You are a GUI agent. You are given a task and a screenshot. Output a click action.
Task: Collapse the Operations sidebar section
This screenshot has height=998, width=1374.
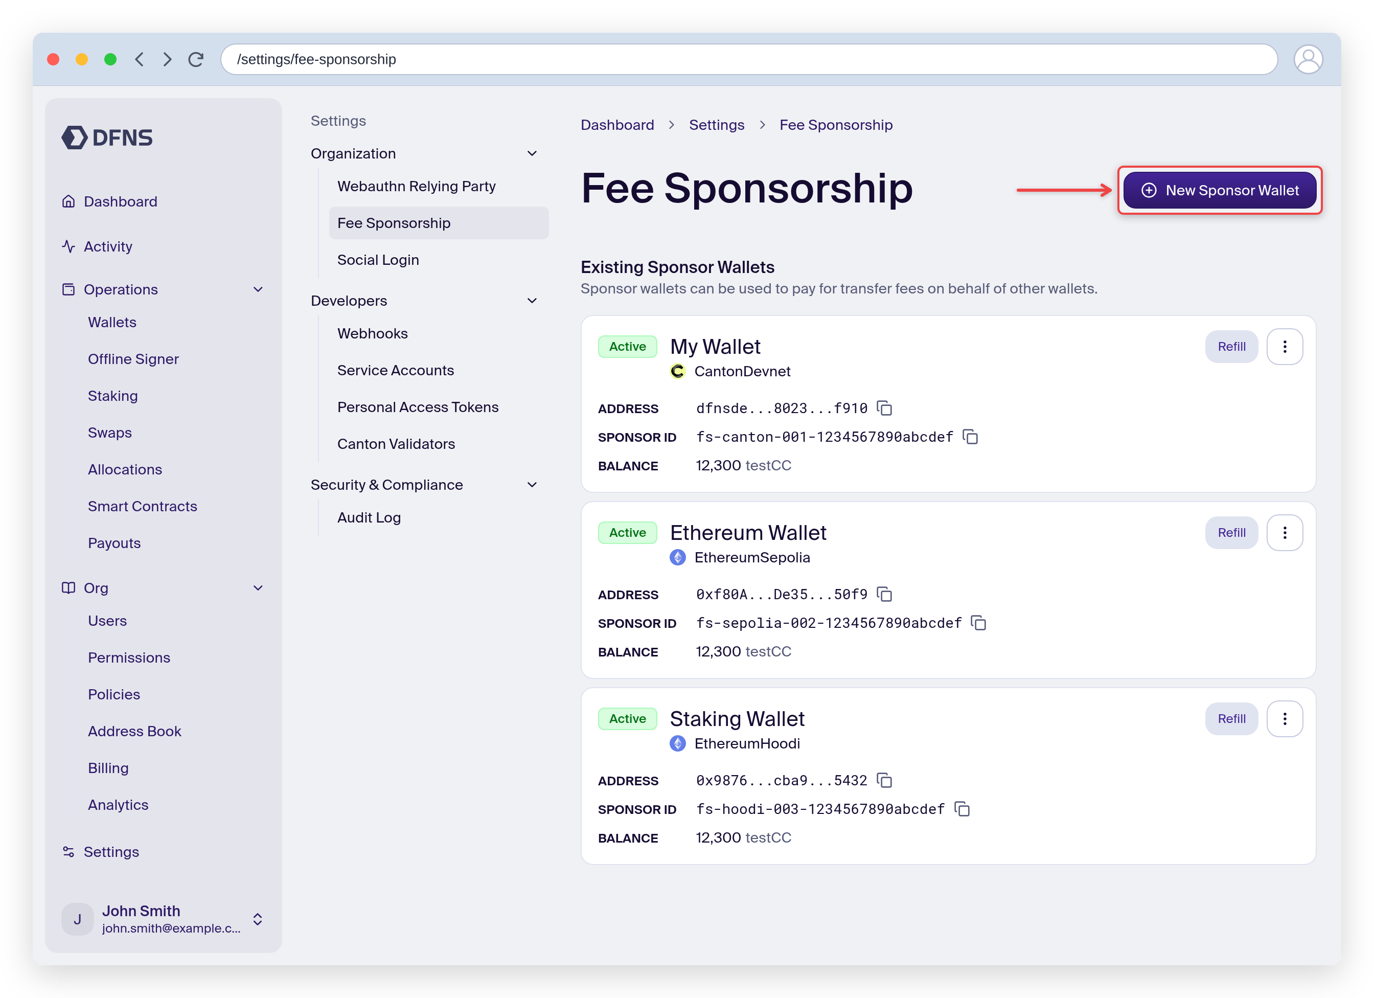coord(258,290)
